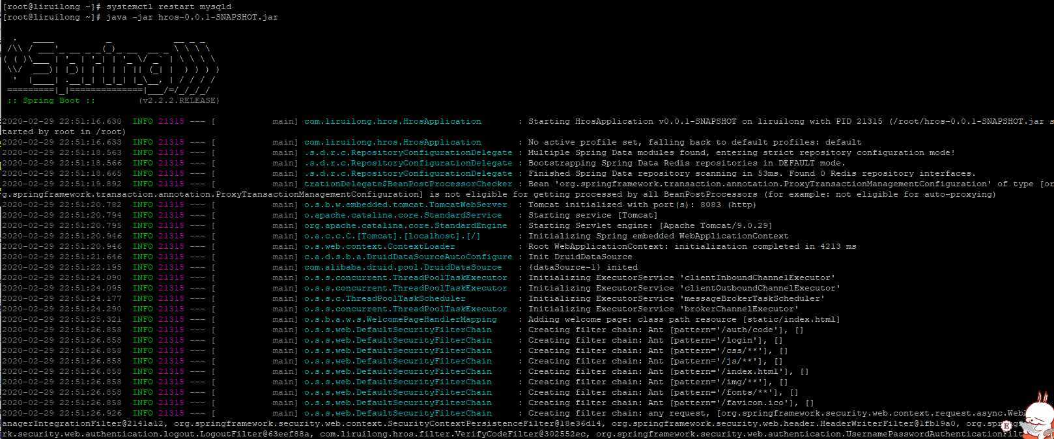1054x439 pixels.
Task: Click the 'clientOutboundChannelExecutor' log message
Action: [x=684, y=288]
